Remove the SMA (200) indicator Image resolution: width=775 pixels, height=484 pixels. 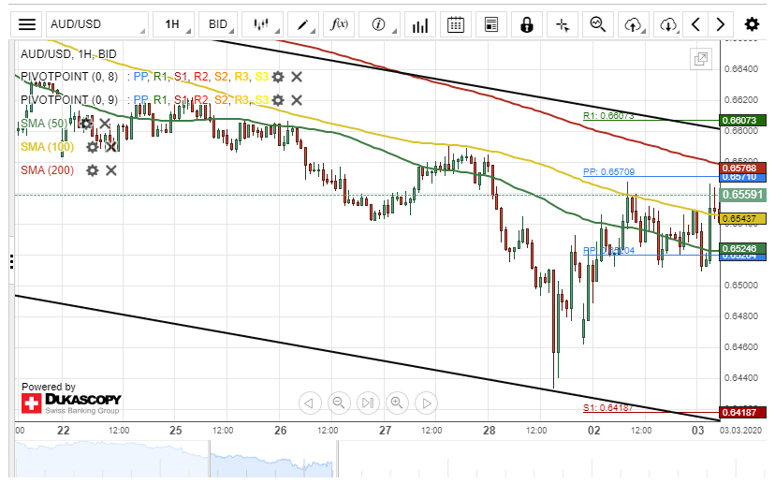tap(111, 170)
